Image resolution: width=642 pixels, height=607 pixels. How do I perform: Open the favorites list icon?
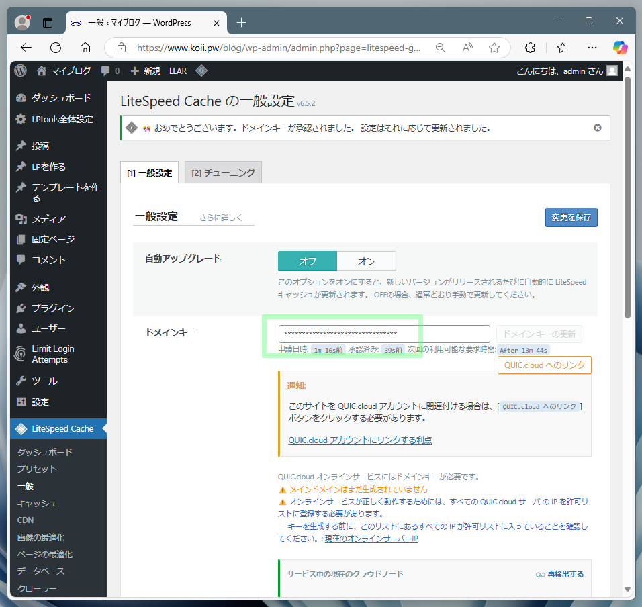click(563, 48)
